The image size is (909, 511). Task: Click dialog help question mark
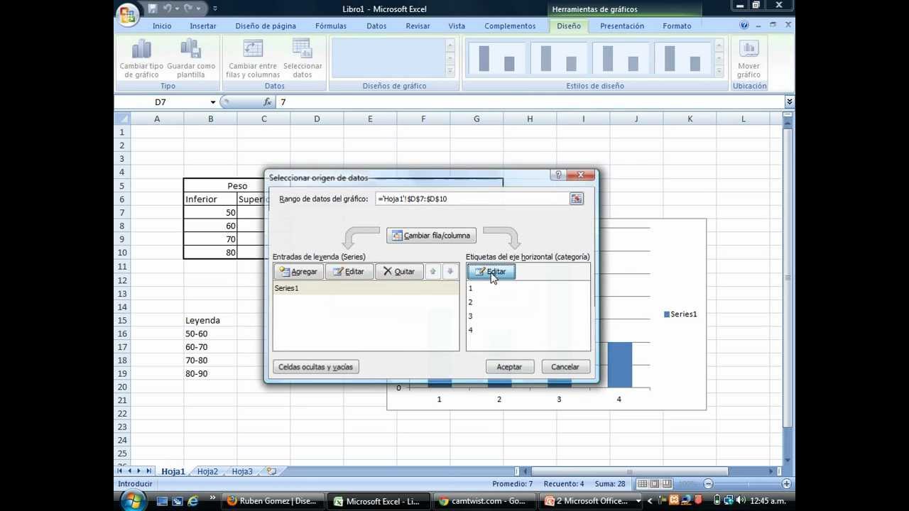pos(558,175)
